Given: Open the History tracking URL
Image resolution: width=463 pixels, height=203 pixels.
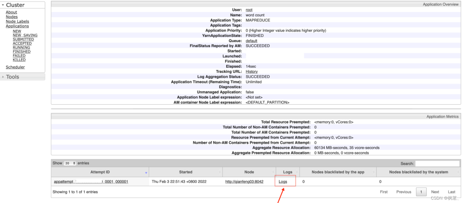Looking at the screenshot, I should point(251,71).
